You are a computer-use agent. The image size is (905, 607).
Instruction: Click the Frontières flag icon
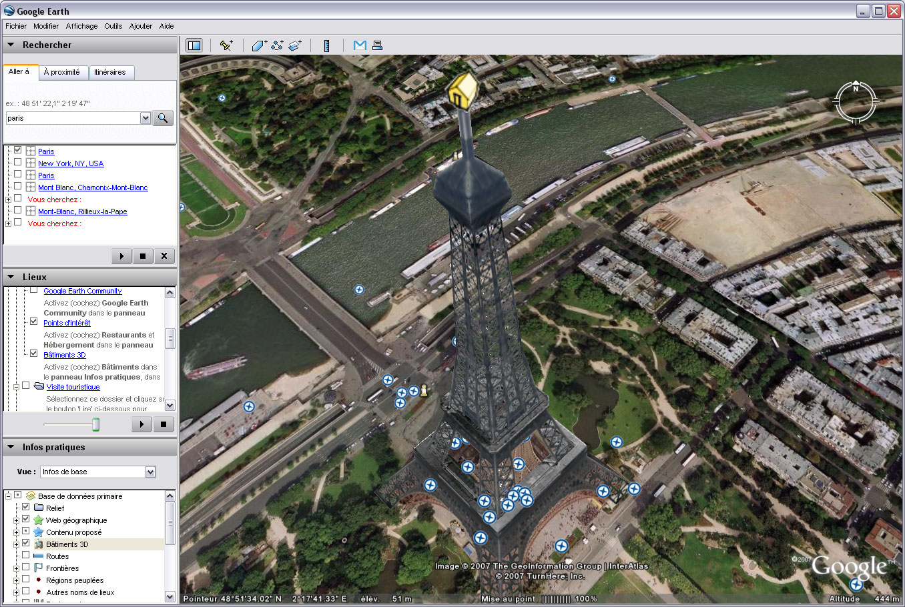[39, 568]
